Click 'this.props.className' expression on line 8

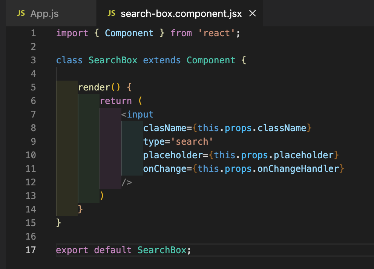click(252, 128)
